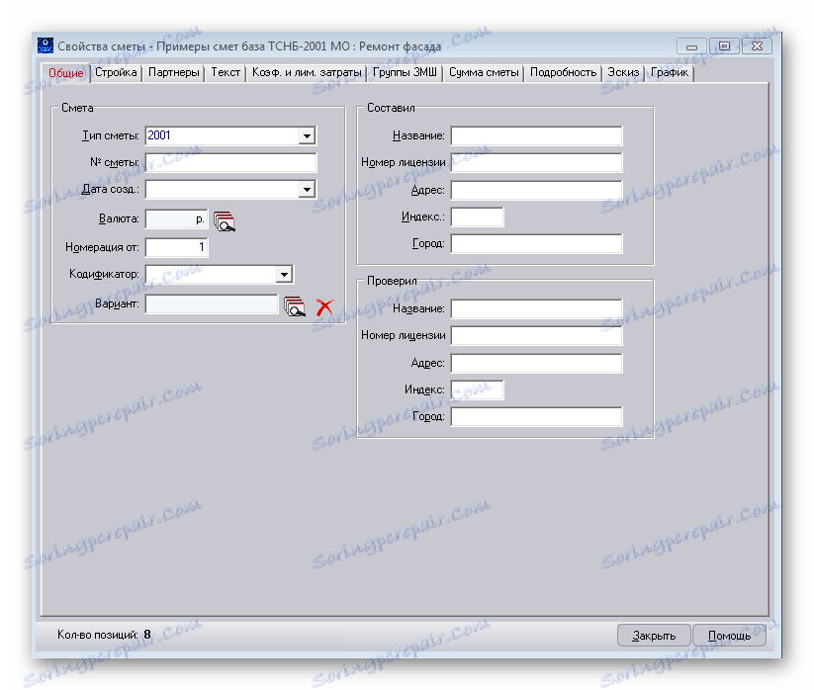Open the График tab
Screen dimensions: 814x690
(x=670, y=72)
